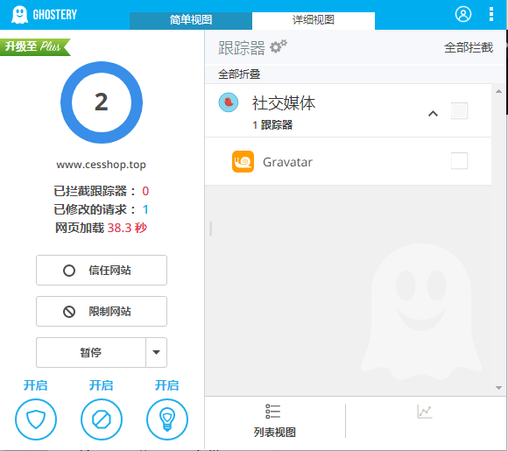Open the three-dot more menu
Viewport: 508px width, 451px height.
click(491, 14)
